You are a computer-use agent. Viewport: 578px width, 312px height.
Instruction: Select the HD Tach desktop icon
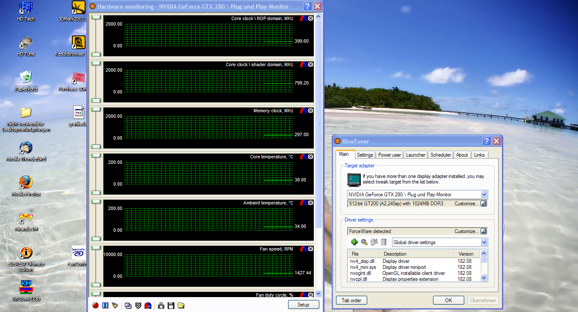26,12
